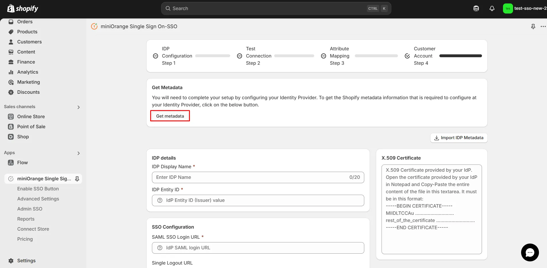Viewport: 547px width, 268px height.
Task: Click the Finance bank icon
Action: (11, 62)
